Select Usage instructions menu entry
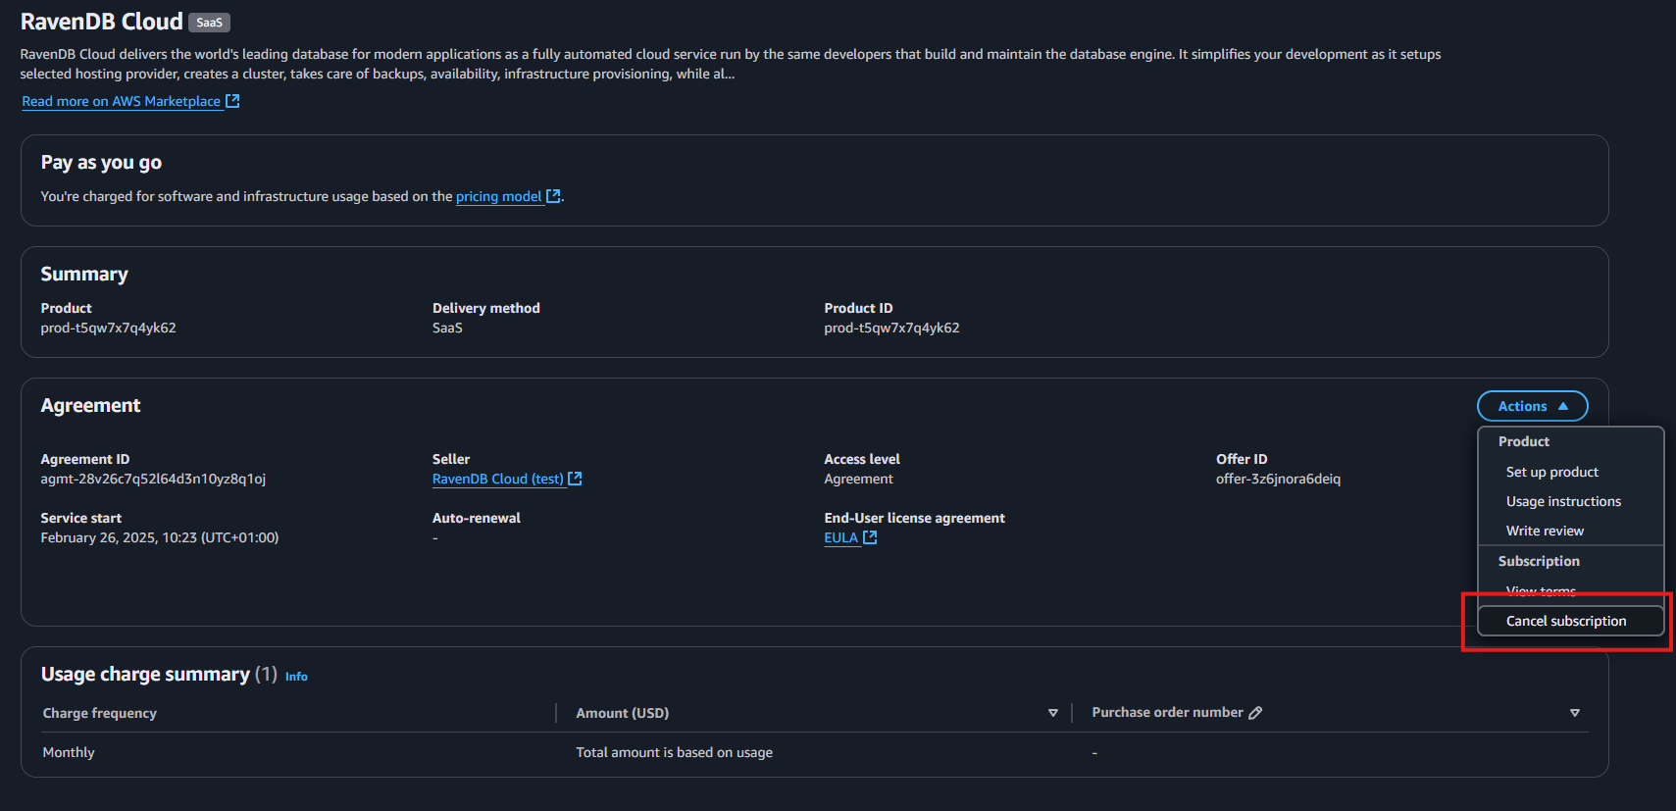This screenshot has width=1676, height=811. pos(1563,501)
